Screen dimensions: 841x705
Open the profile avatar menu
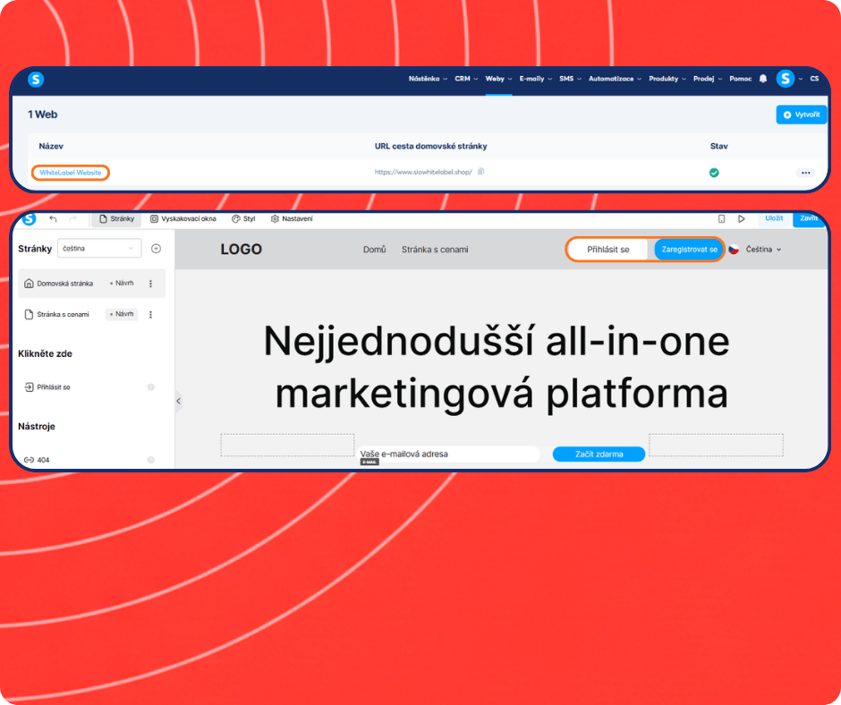[786, 79]
